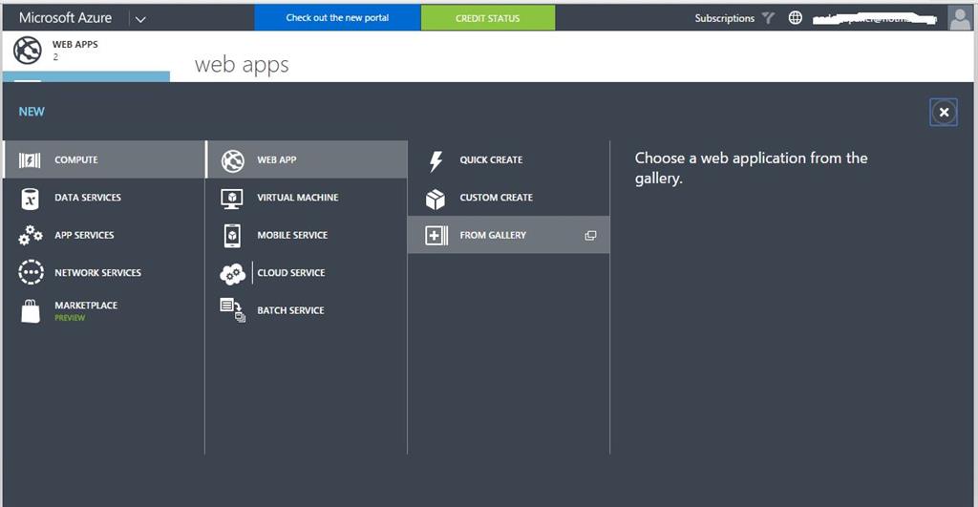Expand the Microsoft Azure dropdown chevron
The image size is (978, 507).
(x=141, y=19)
